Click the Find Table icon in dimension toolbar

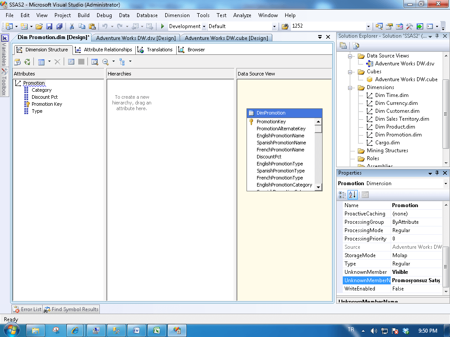click(95, 61)
